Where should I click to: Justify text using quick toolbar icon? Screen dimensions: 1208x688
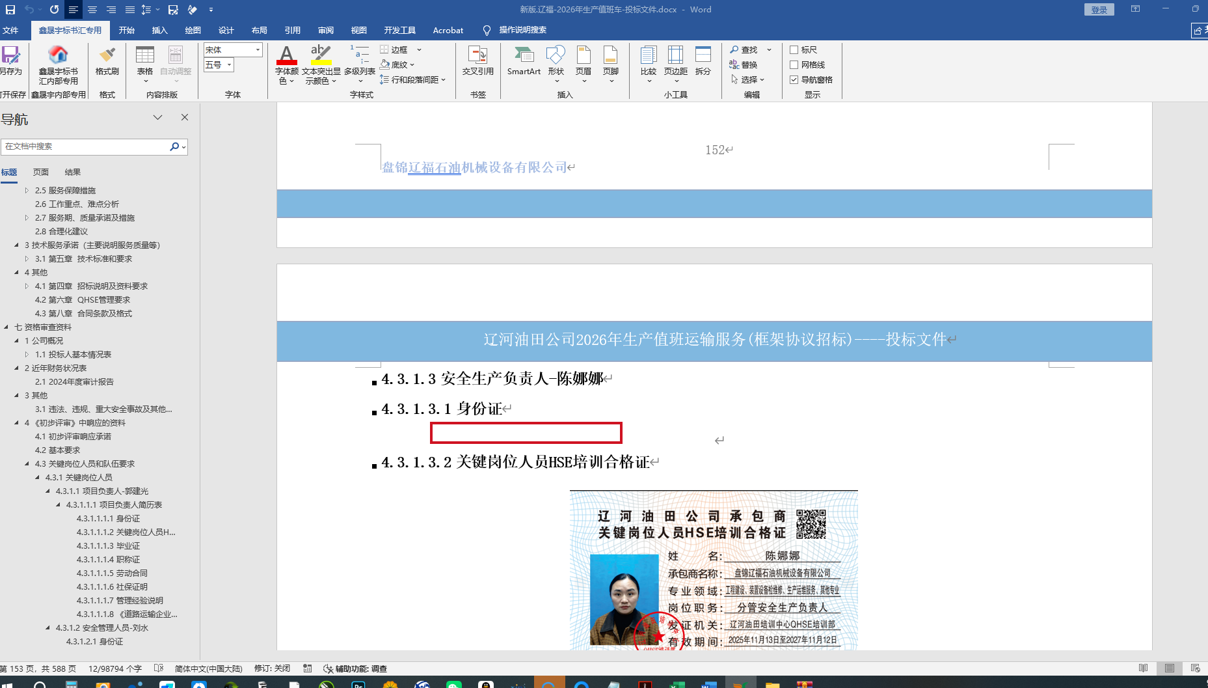coord(130,10)
